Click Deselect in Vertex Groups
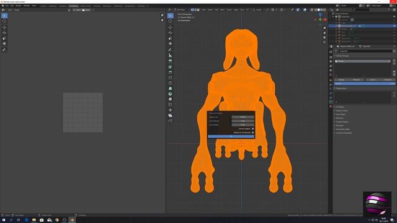The image size is (397, 223). 388,80
